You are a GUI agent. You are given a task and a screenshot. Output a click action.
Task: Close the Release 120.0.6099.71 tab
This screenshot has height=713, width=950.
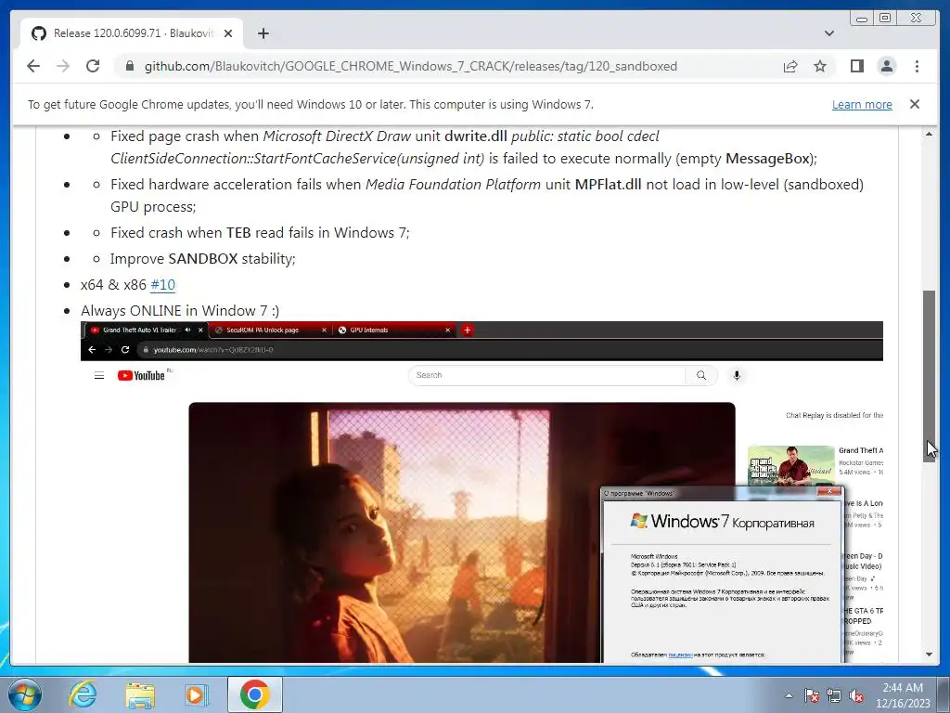tap(228, 33)
